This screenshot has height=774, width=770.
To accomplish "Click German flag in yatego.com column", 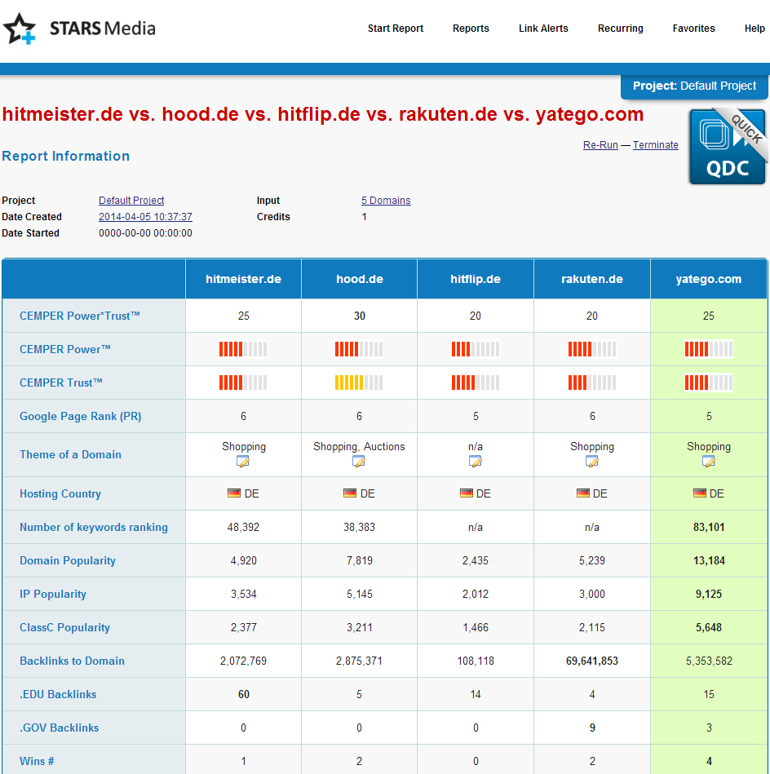I will click(x=699, y=493).
